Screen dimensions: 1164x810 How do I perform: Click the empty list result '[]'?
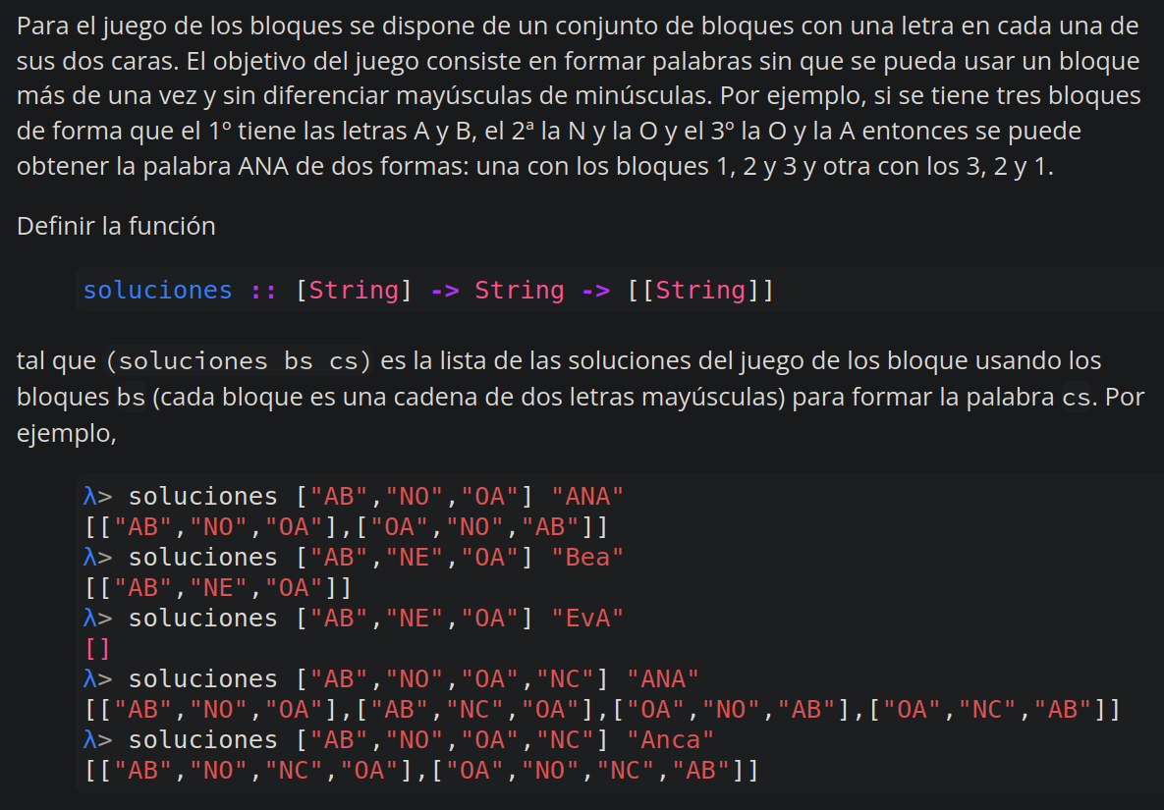pyautogui.click(x=96, y=648)
